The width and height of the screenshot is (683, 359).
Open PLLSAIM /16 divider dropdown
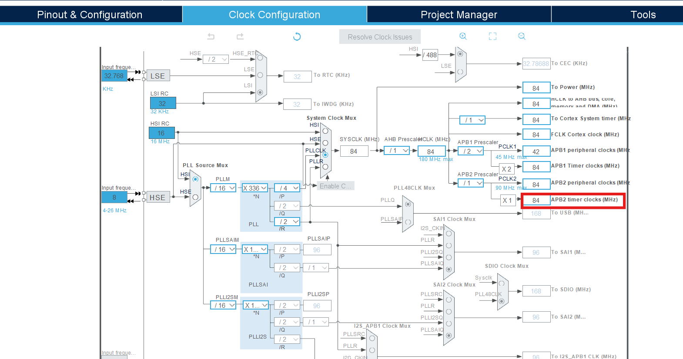coord(223,249)
